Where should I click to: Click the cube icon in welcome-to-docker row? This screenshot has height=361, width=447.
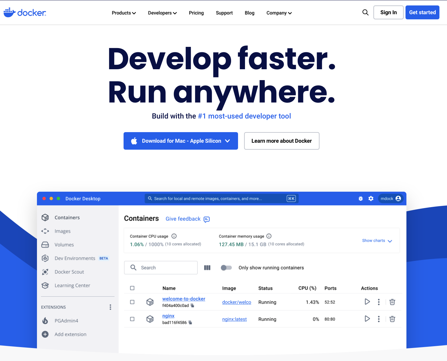click(150, 302)
